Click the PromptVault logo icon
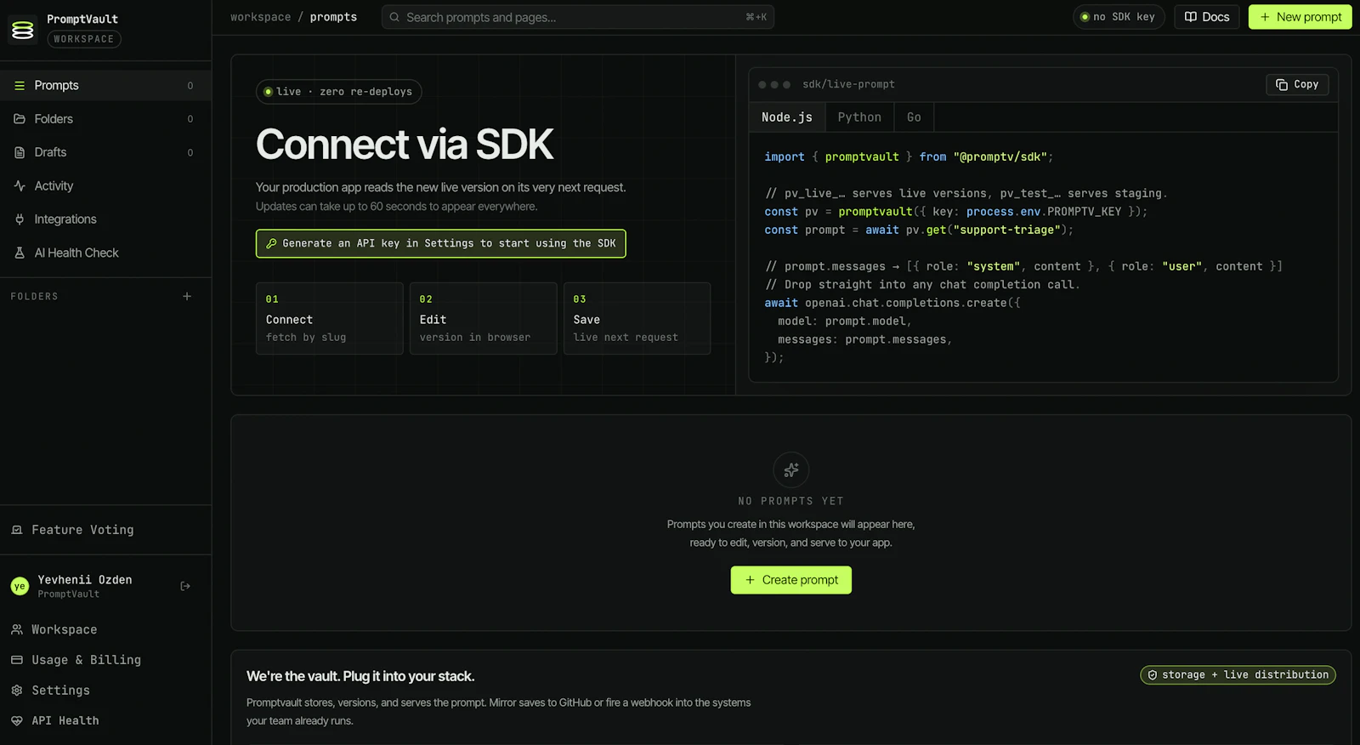This screenshot has height=745, width=1360. [23, 30]
